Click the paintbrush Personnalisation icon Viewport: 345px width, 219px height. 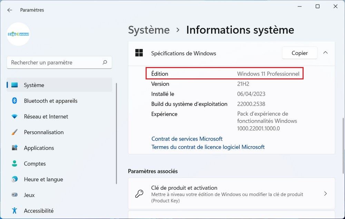coord(14,132)
